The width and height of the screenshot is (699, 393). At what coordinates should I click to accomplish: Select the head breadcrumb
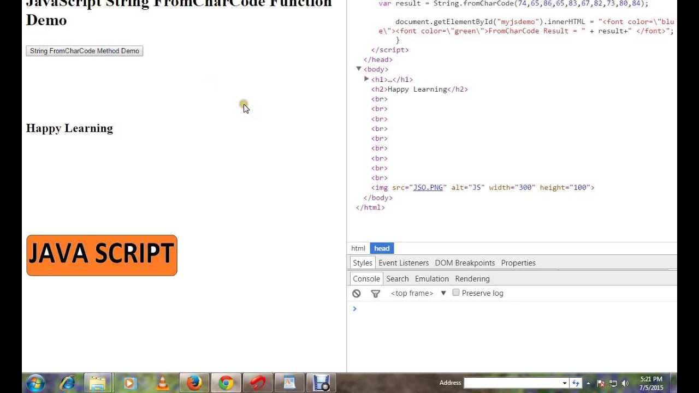(382, 248)
